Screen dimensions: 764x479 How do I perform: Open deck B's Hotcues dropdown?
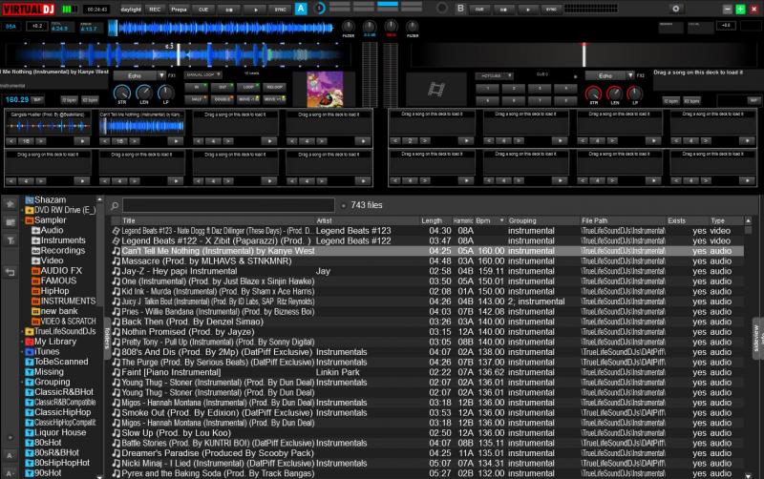point(494,76)
